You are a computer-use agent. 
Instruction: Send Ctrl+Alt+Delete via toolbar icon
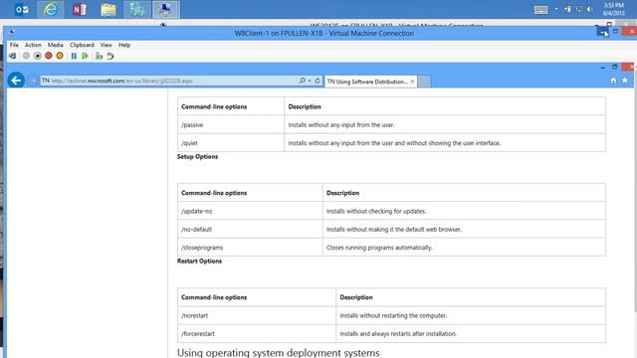click(13, 56)
